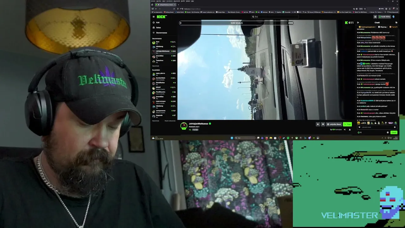405x228 pixels.
Task: Open the Kick hamburger menu
Action: 153,17
